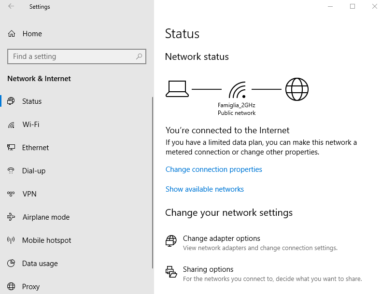381x294 pixels.
Task: Open Change adapter options
Action: point(252,243)
